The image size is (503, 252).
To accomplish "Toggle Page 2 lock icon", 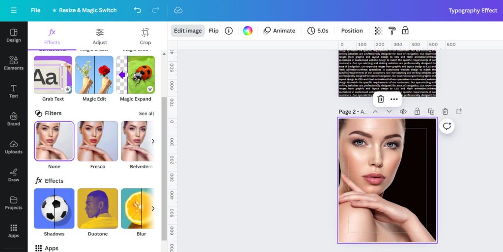I will tap(417, 112).
